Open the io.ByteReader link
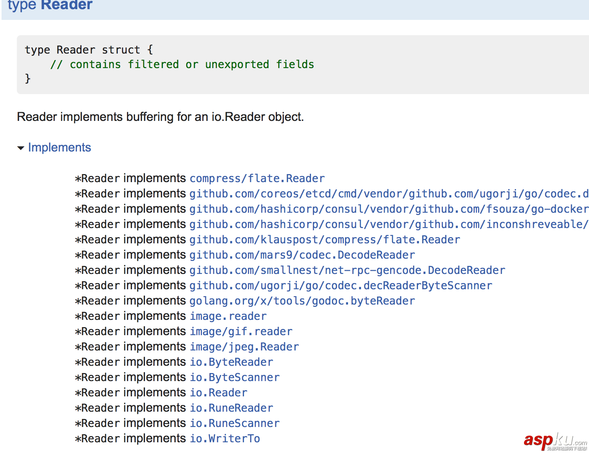 231,362
